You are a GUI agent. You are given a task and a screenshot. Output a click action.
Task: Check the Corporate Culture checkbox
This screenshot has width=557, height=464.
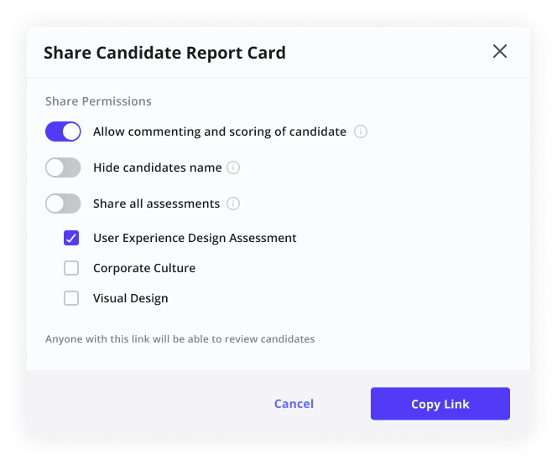tap(71, 268)
